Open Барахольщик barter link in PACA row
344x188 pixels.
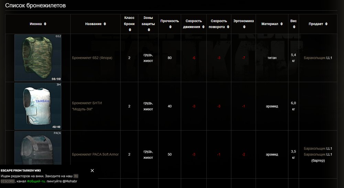click(x=315, y=154)
